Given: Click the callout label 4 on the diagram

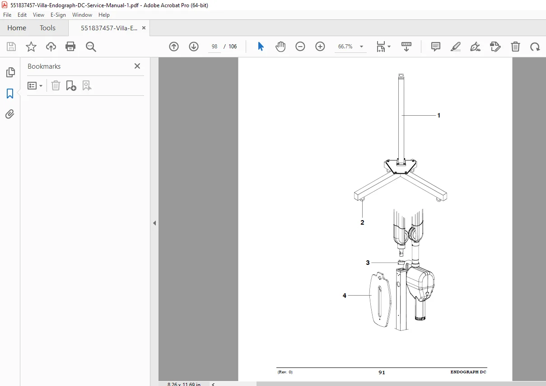Looking at the screenshot, I should pos(344,296).
